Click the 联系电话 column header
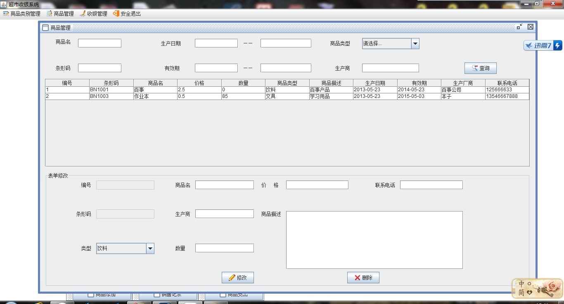Viewport: 564px width, 304px height. pyautogui.click(x=507, y=83)
